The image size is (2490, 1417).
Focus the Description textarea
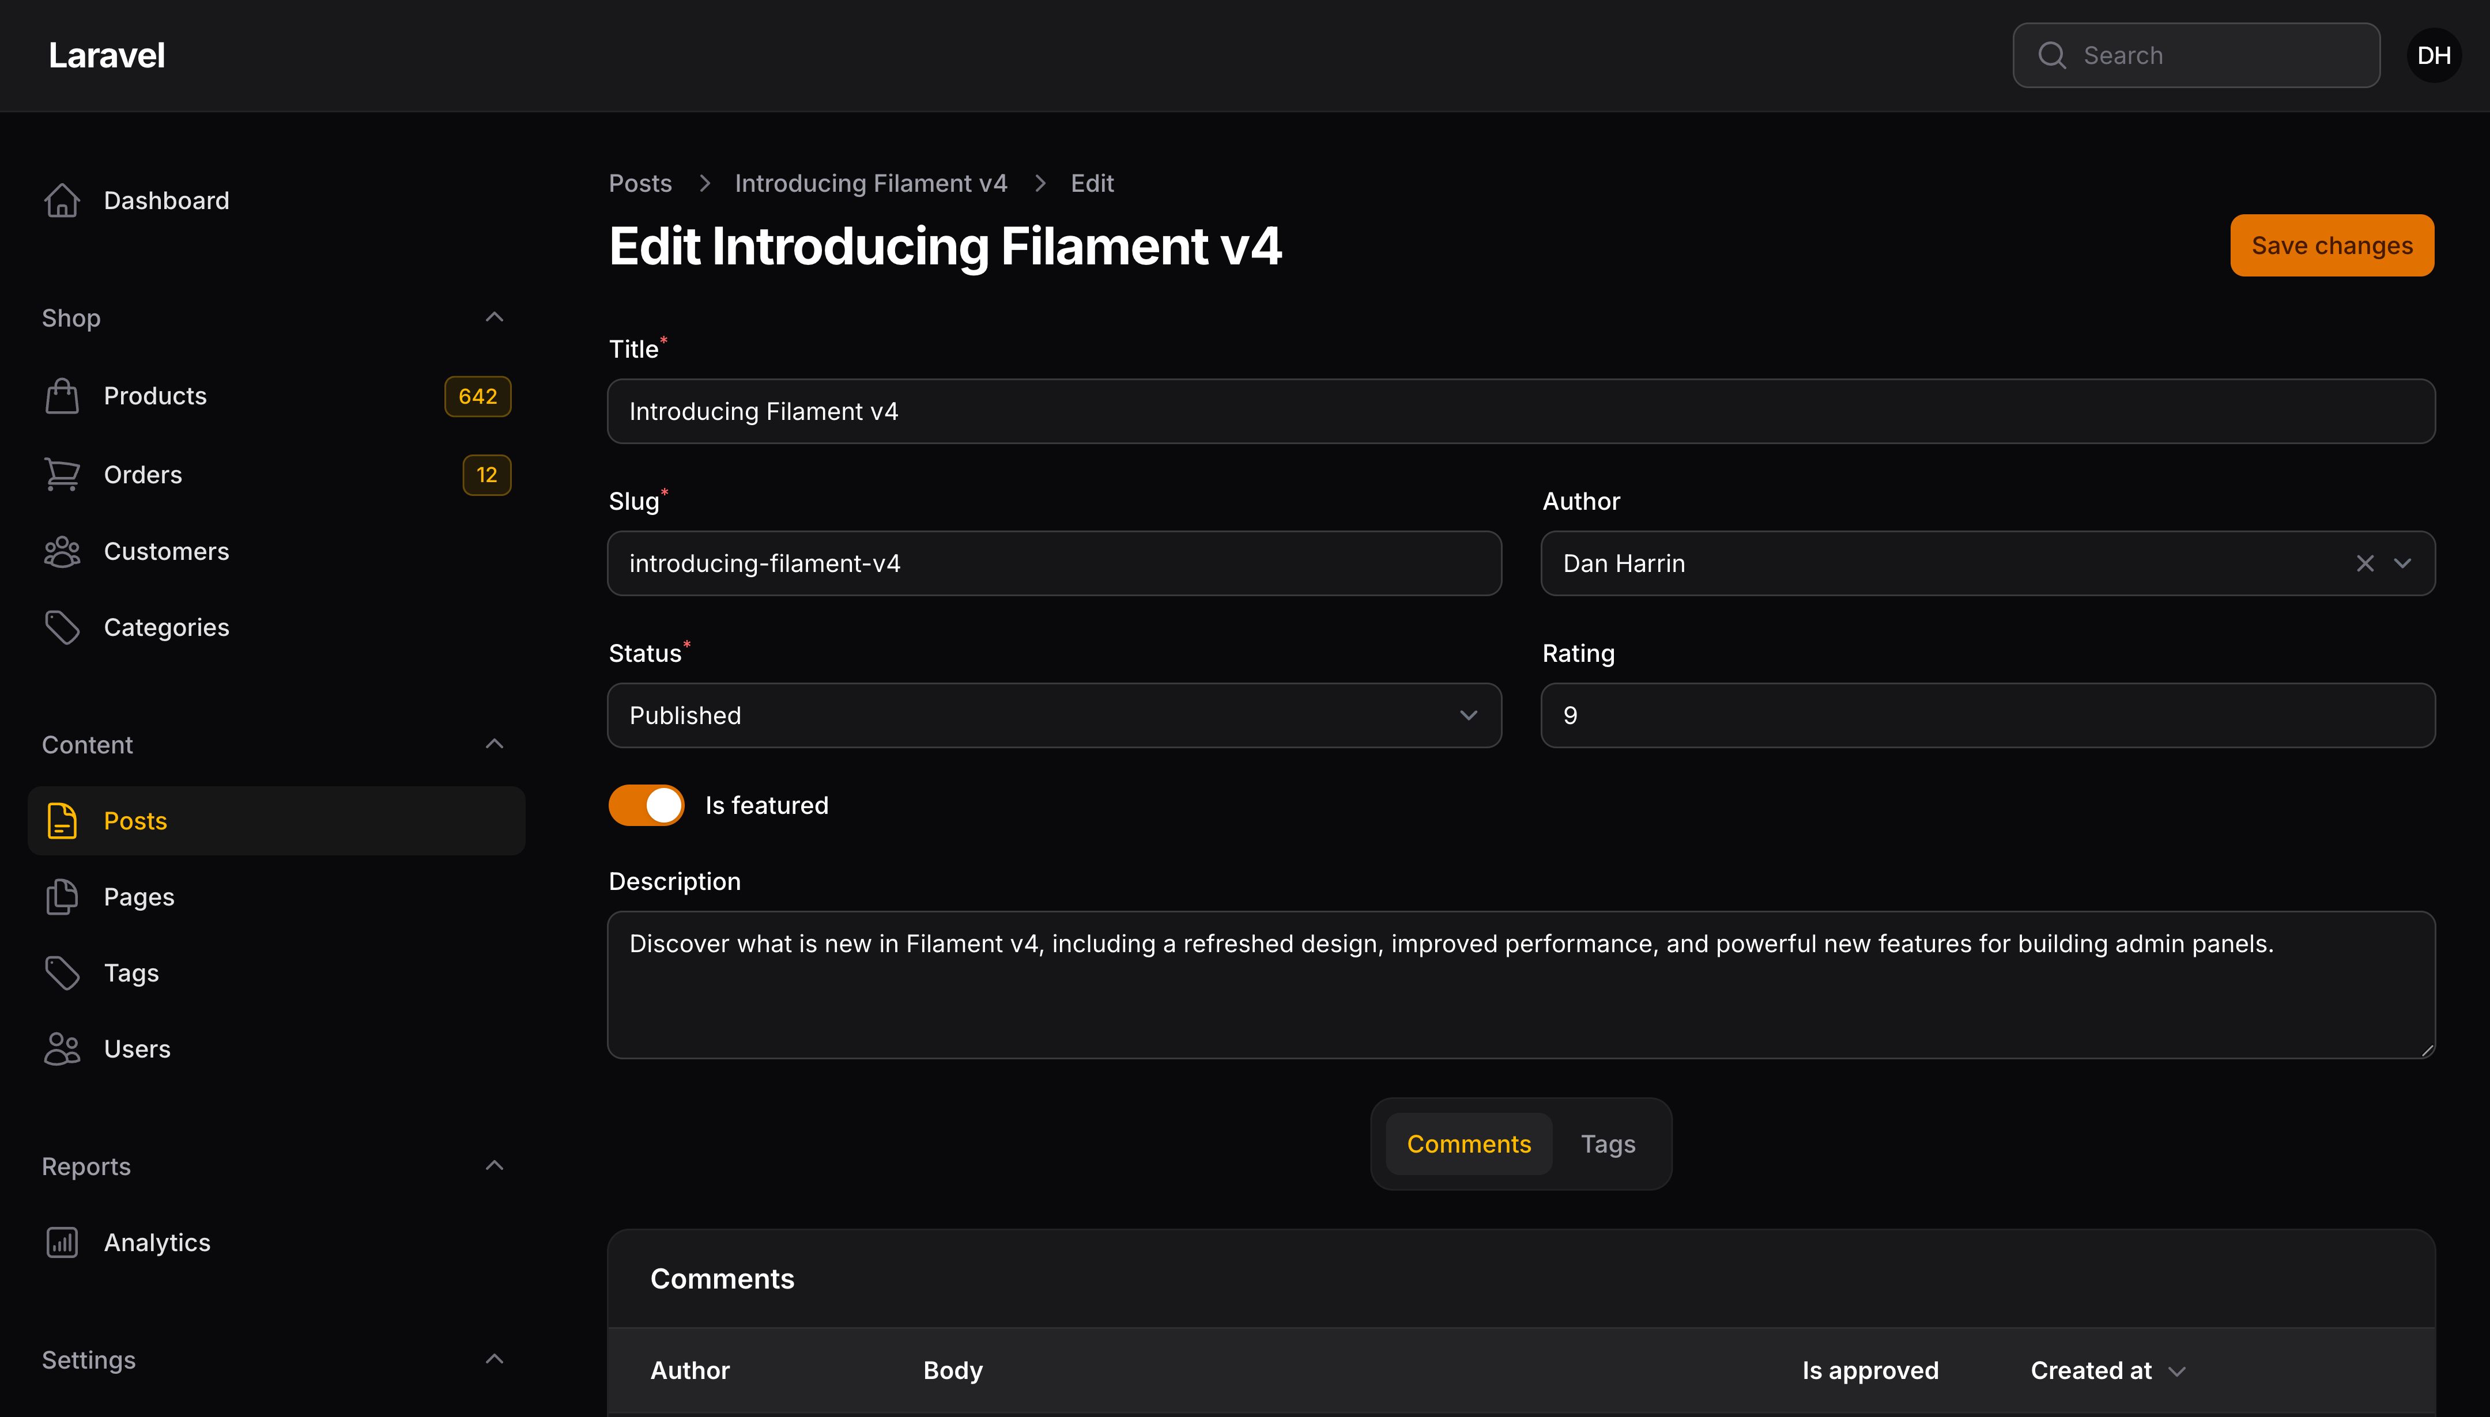click(1521, 985)
